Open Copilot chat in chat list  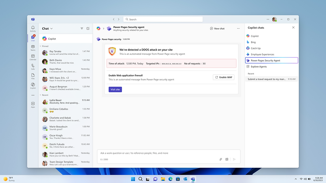[x=66, y=39]
